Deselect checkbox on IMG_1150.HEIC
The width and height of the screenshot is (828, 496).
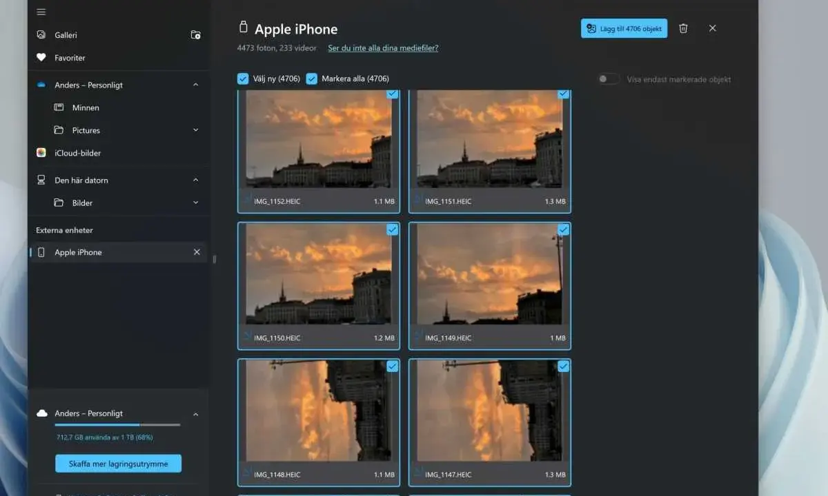click(x=392, y=229)
